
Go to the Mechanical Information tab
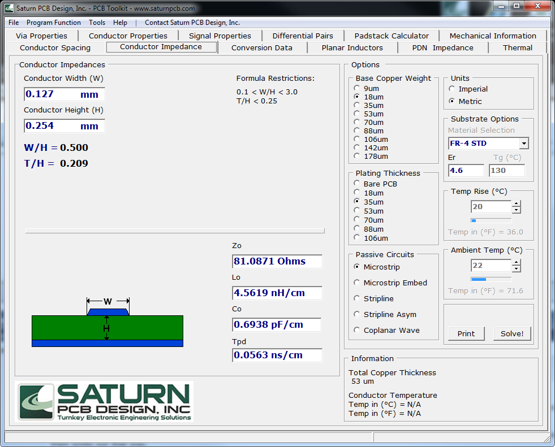pos(493,36)
